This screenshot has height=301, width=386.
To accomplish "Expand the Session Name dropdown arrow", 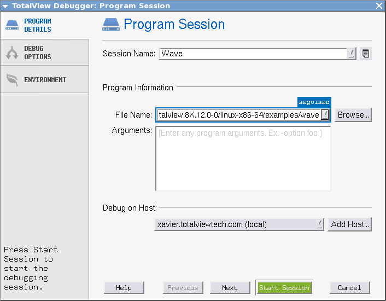I will [x=352, y=54].
